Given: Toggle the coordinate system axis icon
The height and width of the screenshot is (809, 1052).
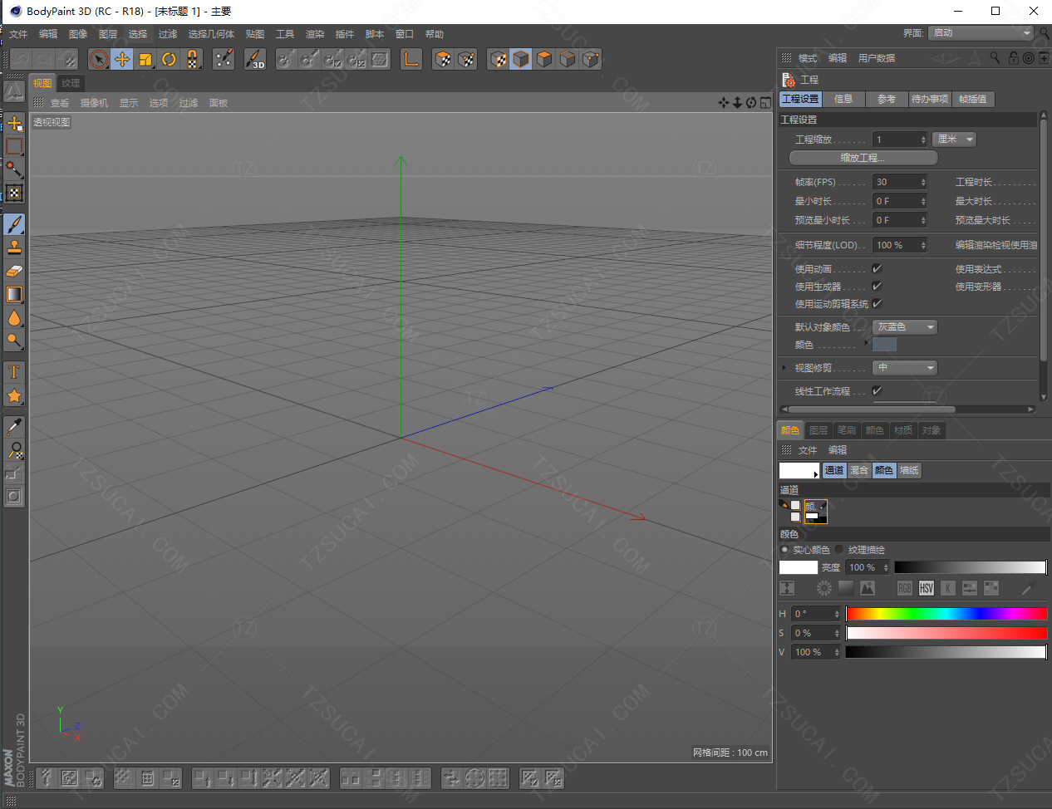Looking at the screenshot, I should pos(411,59).
